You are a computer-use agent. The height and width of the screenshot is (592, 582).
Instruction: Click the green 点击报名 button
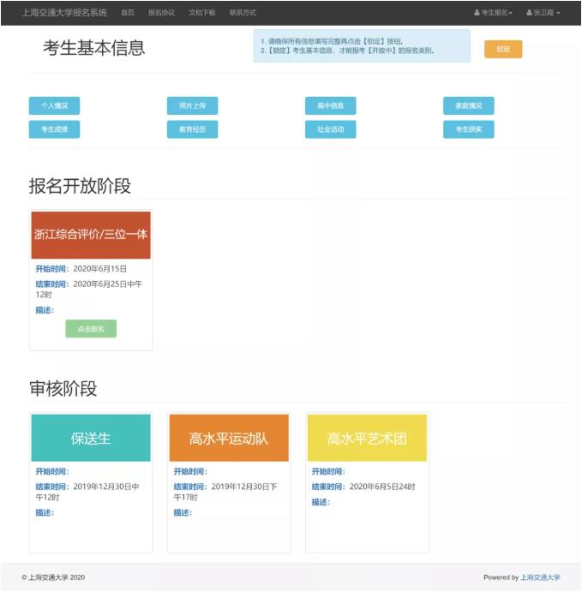(x=91, y=329)
